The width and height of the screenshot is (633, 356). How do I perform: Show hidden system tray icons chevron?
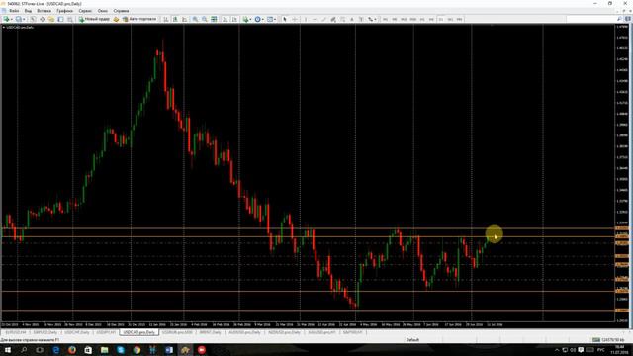tap(557, 349)
